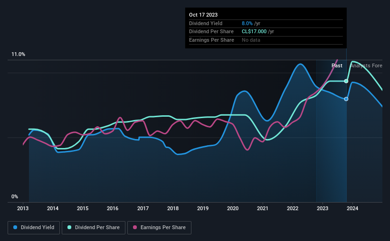This screenshot has width=390, height=241.
Task: Click the 2018 x-axis label
Action: [x=173, y=208]
